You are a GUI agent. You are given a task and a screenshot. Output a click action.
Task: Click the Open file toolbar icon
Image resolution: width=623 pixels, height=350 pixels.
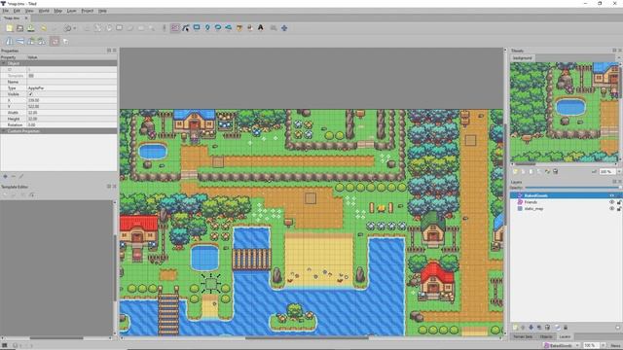19,28
